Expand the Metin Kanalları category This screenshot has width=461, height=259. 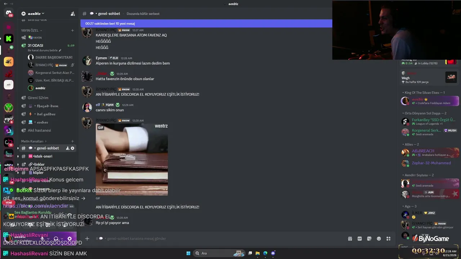[34, 141]
